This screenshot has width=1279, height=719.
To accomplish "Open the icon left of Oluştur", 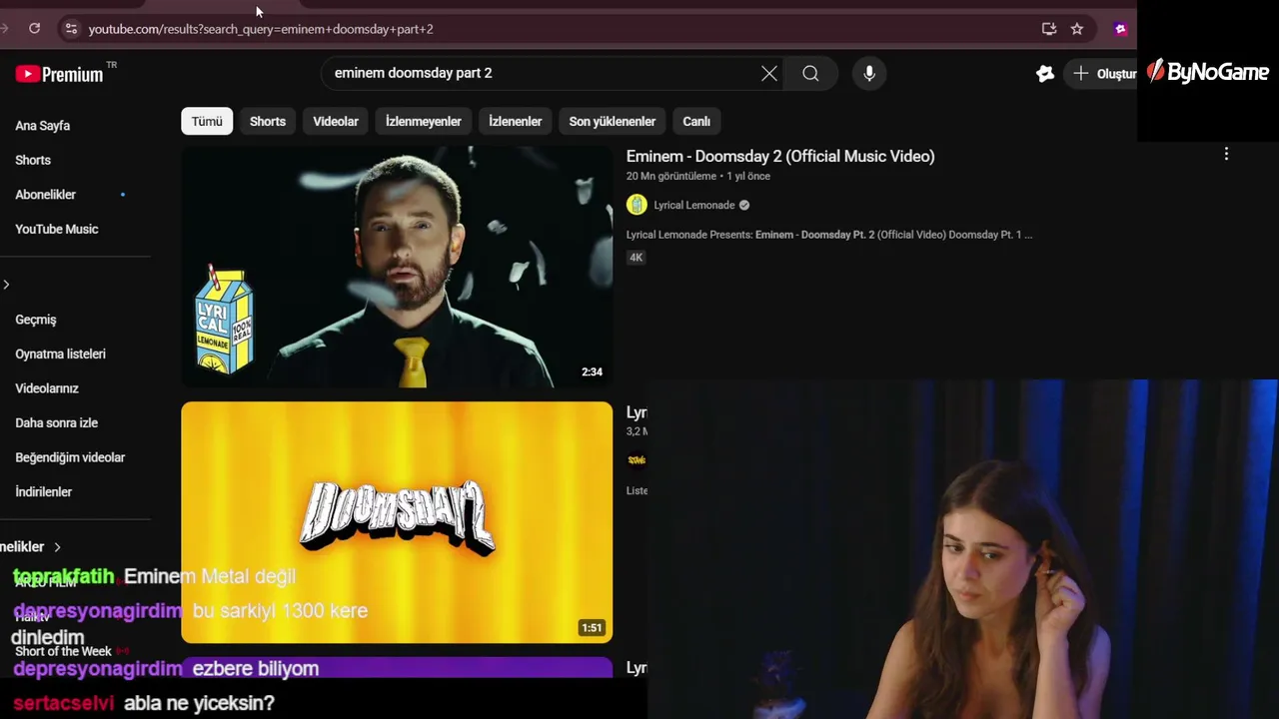I will tap(1045, 74).
